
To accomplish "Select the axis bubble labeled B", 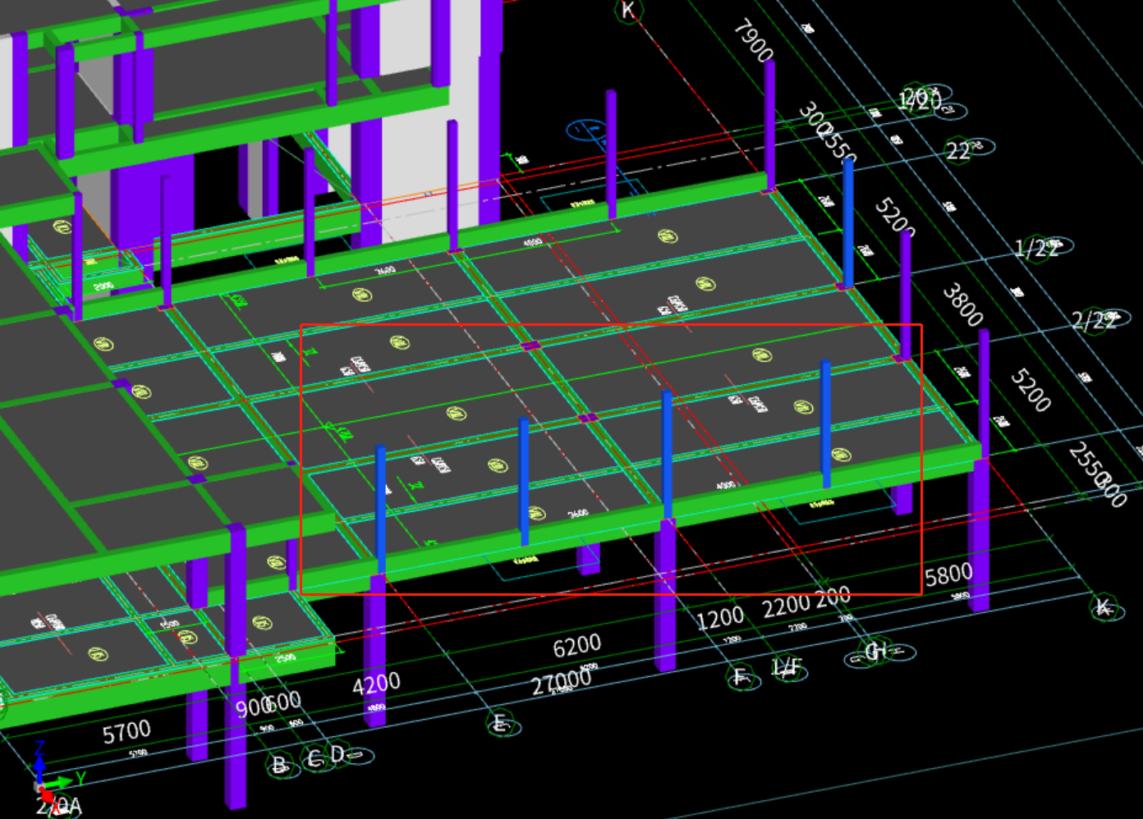I will click(281, 766).
